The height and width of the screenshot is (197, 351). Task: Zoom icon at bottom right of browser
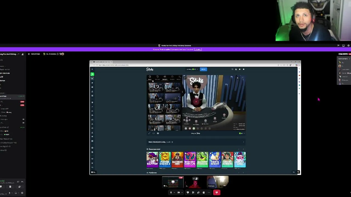pyautogui.click(x=298, y=172)
